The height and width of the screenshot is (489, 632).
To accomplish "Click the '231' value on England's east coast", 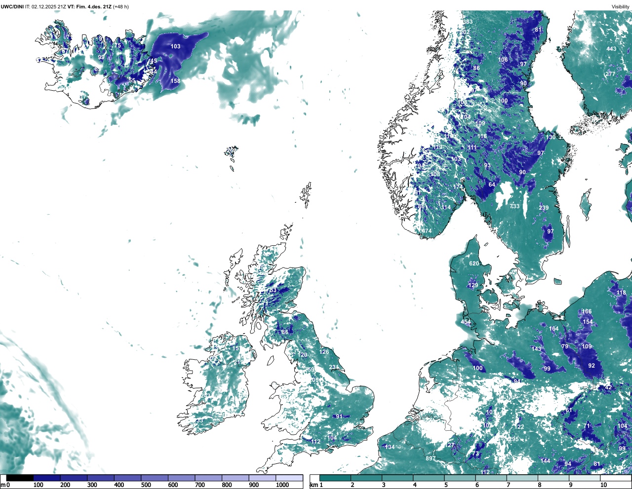I will click(x=334, y=368).
